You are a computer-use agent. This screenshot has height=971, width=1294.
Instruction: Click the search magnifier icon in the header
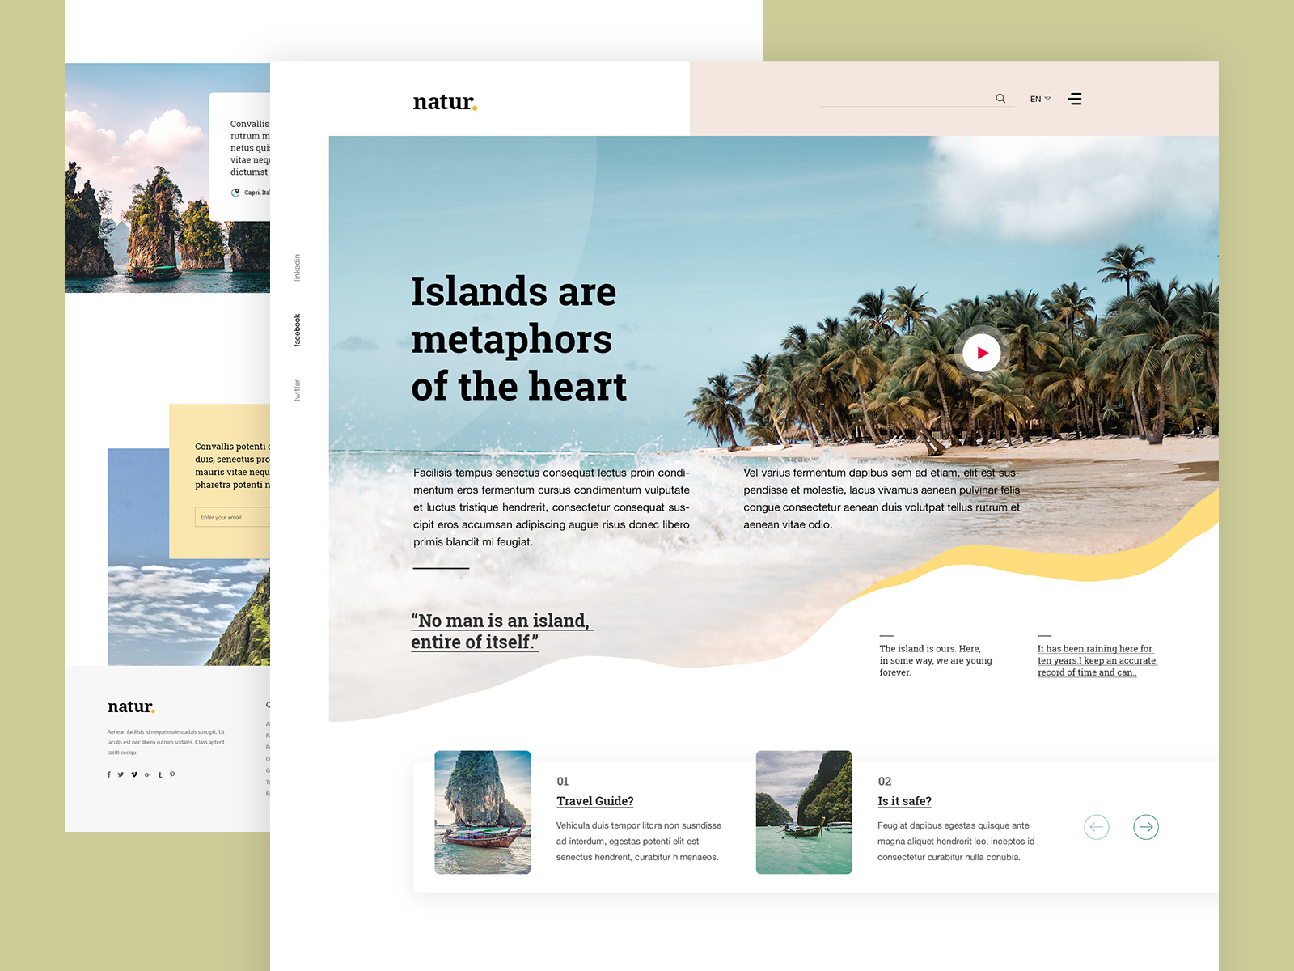pos(1000,98)
